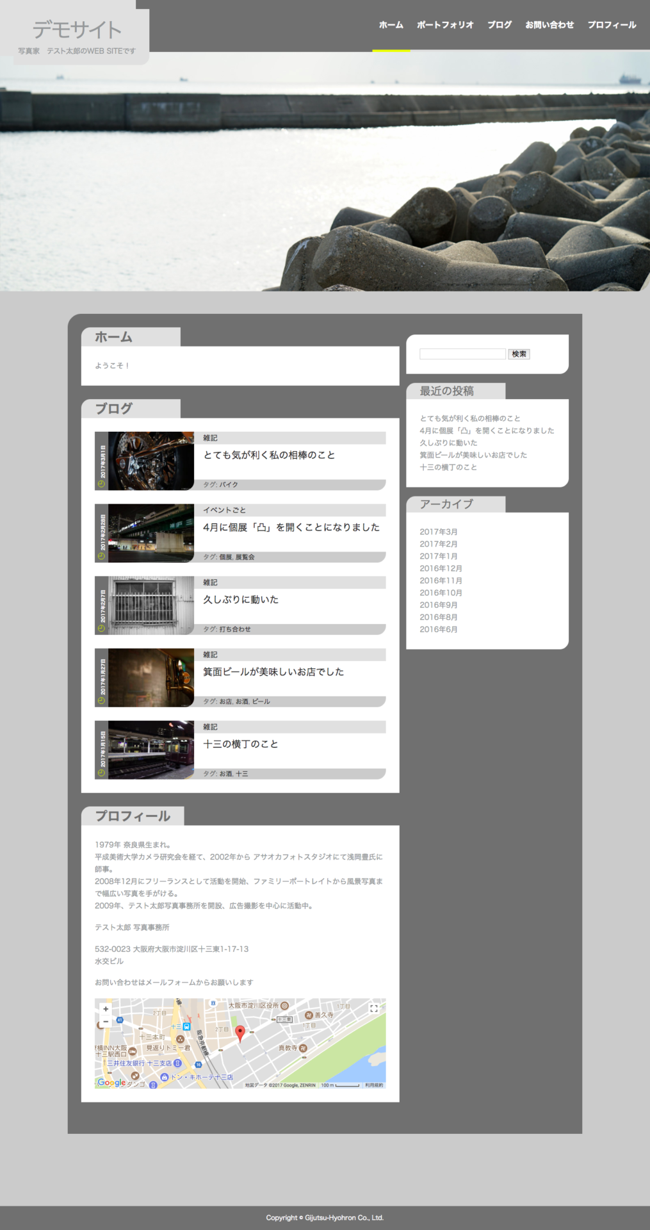Open the 2017年2月 archive
The image size is (650, 1230).
pos(439,544)
